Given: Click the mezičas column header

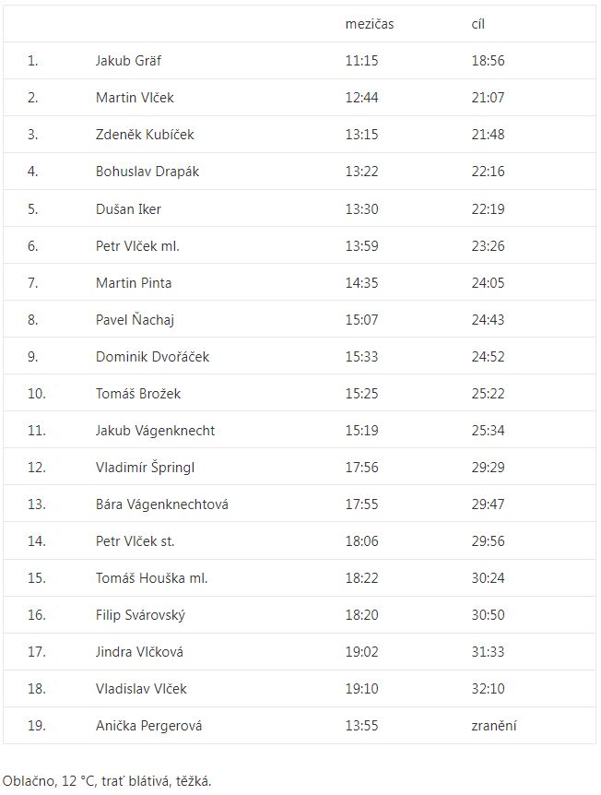Looking at the screenshot, I should tap(369, 24).
